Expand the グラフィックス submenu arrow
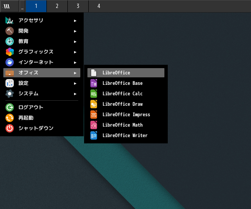251x209 pixels. coord(75,52)
